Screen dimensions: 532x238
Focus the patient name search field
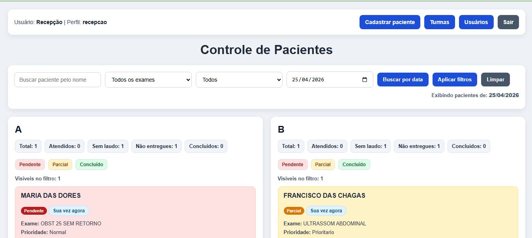click(x=58, y=80)
